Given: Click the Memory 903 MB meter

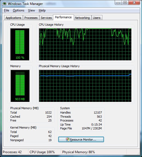Looking at the screenshot, I should (20, 86).
